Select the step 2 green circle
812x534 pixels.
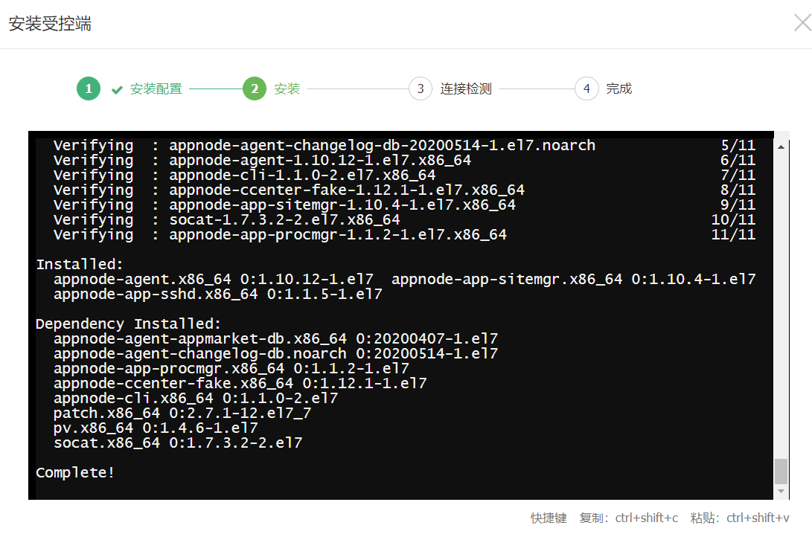pyautogui.click(x=255, y=89)
